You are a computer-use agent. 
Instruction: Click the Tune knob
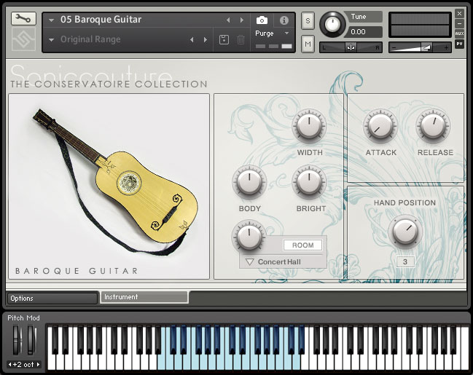332,24
